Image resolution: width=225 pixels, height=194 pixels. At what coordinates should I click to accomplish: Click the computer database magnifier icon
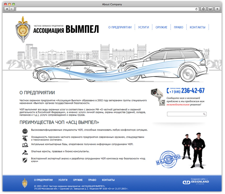25,145
